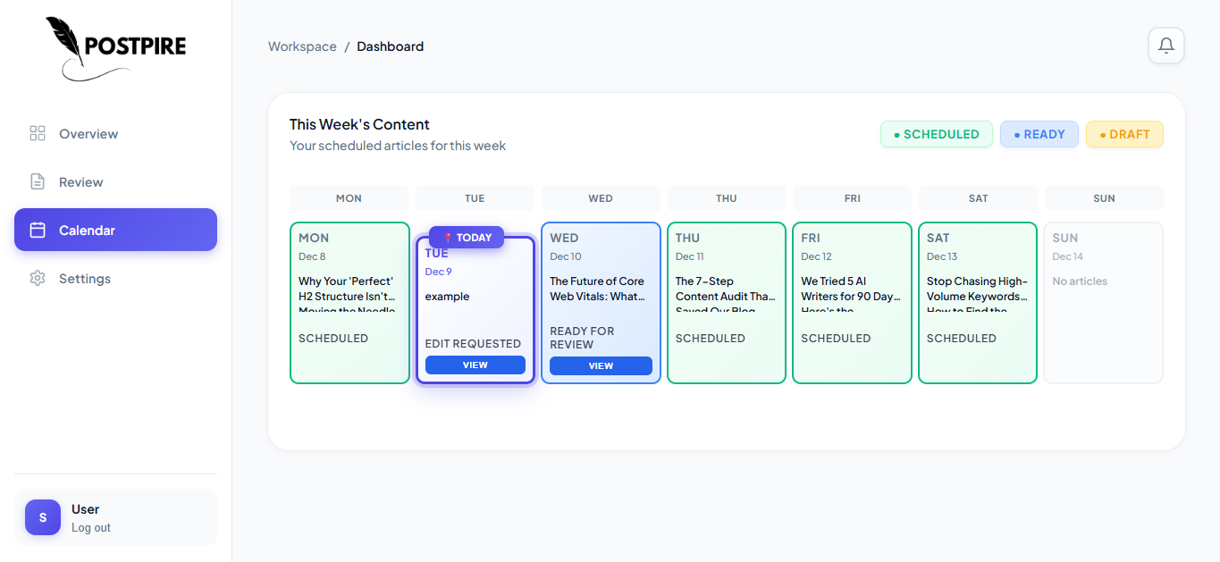Click 'READY FOR REVIEW' status text
This screenshot has height=562, width=1220.
582,338
